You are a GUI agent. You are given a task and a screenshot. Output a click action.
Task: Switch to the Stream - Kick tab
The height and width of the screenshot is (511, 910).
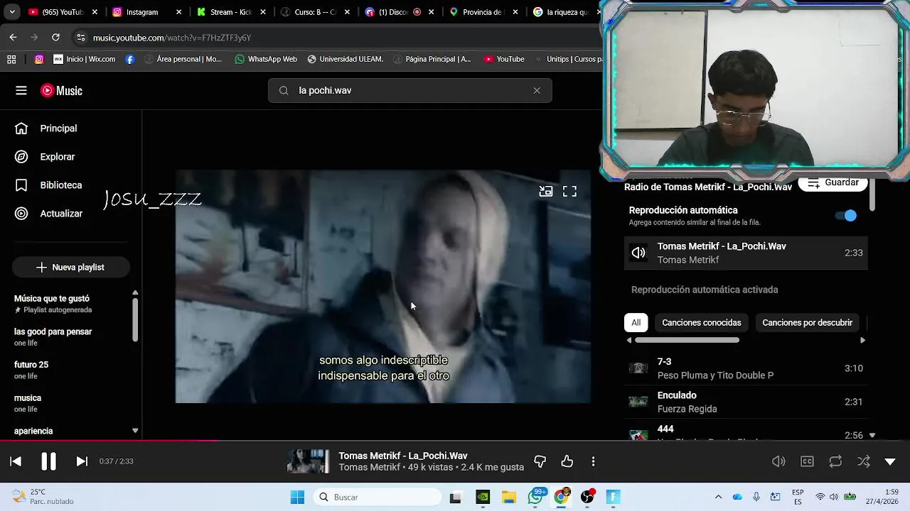point(230,12)
